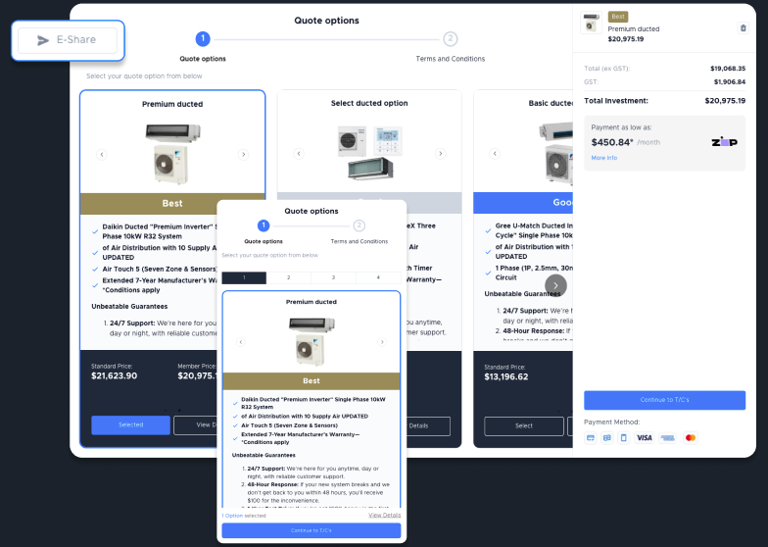Choose the American Express card icon

(x=667, y=437)
